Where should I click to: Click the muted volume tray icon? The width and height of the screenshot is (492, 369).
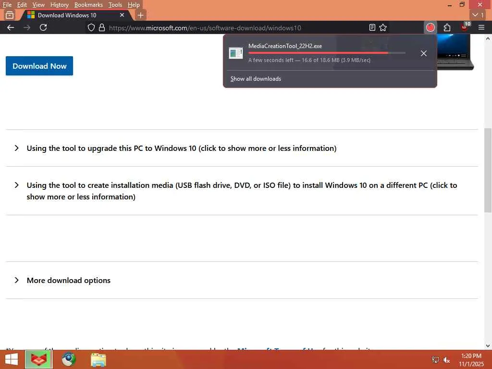(x=446, y=360)
